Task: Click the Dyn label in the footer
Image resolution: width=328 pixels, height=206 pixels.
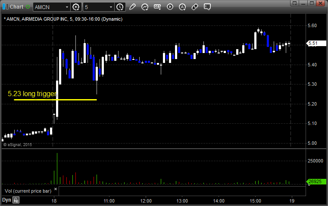Action: 6,200
